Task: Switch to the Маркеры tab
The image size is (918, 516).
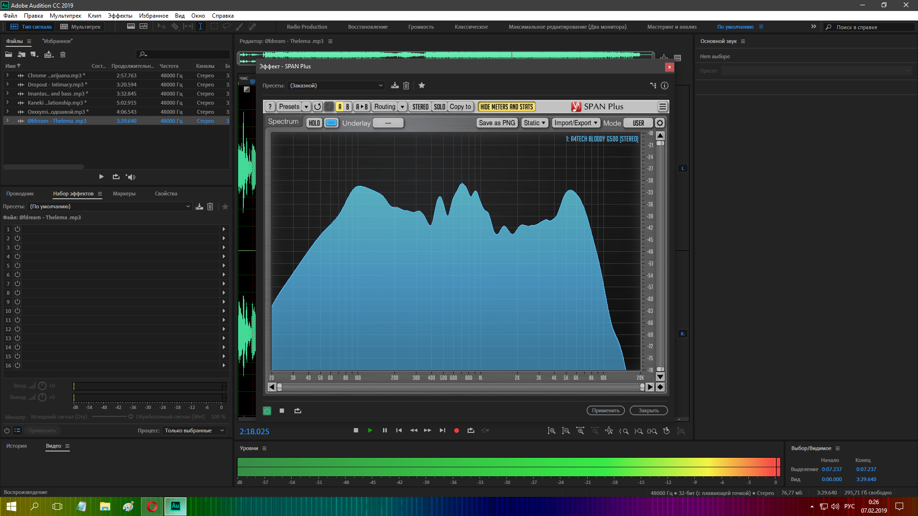Action: 124,193
